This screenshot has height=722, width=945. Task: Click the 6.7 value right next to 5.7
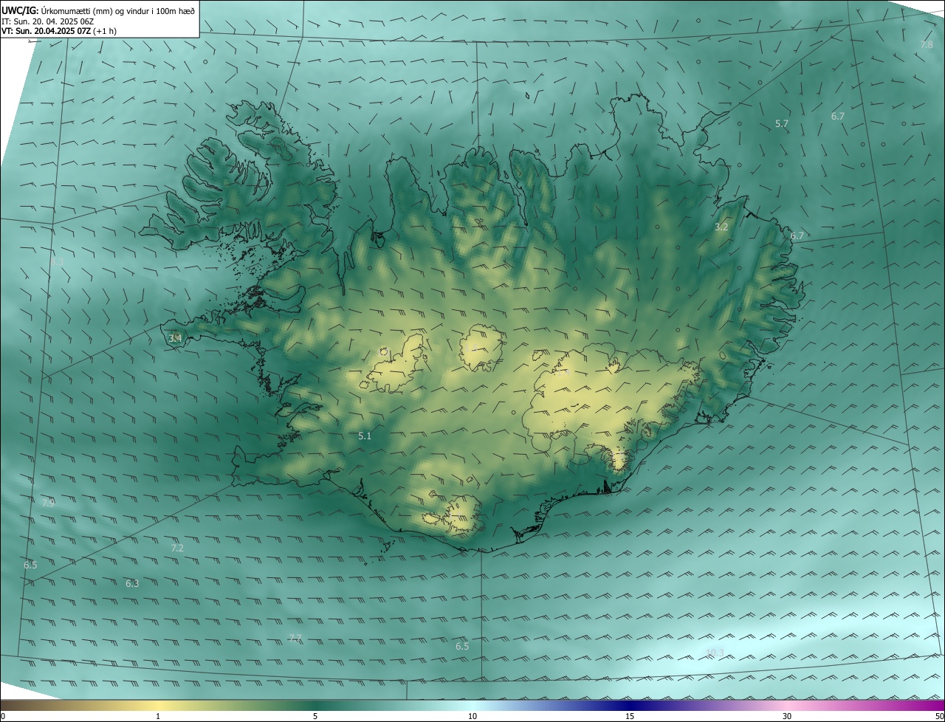pyautogui.click(x=838, y=117)
